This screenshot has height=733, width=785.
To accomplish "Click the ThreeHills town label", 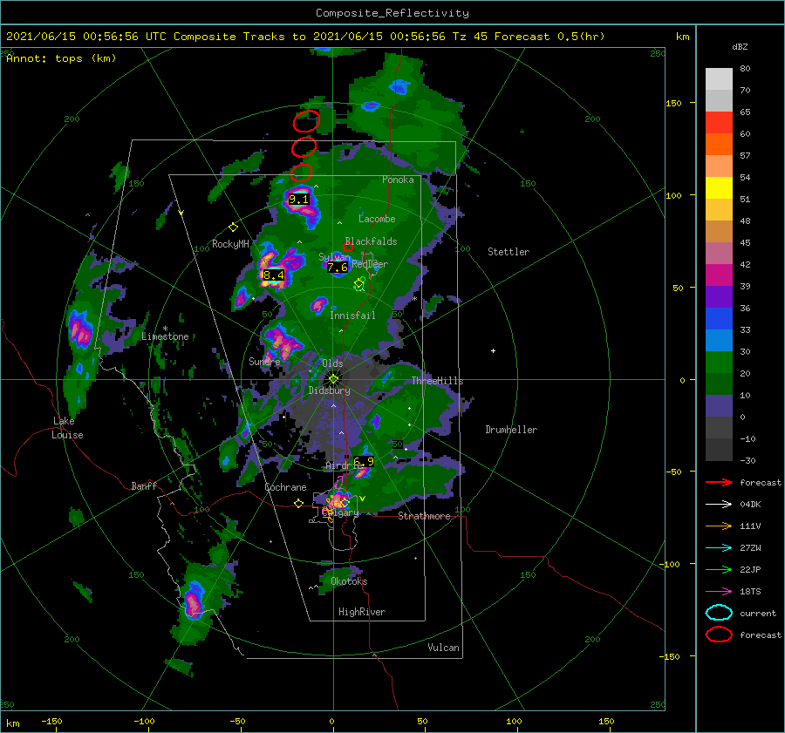I will [x=438, y=381].
